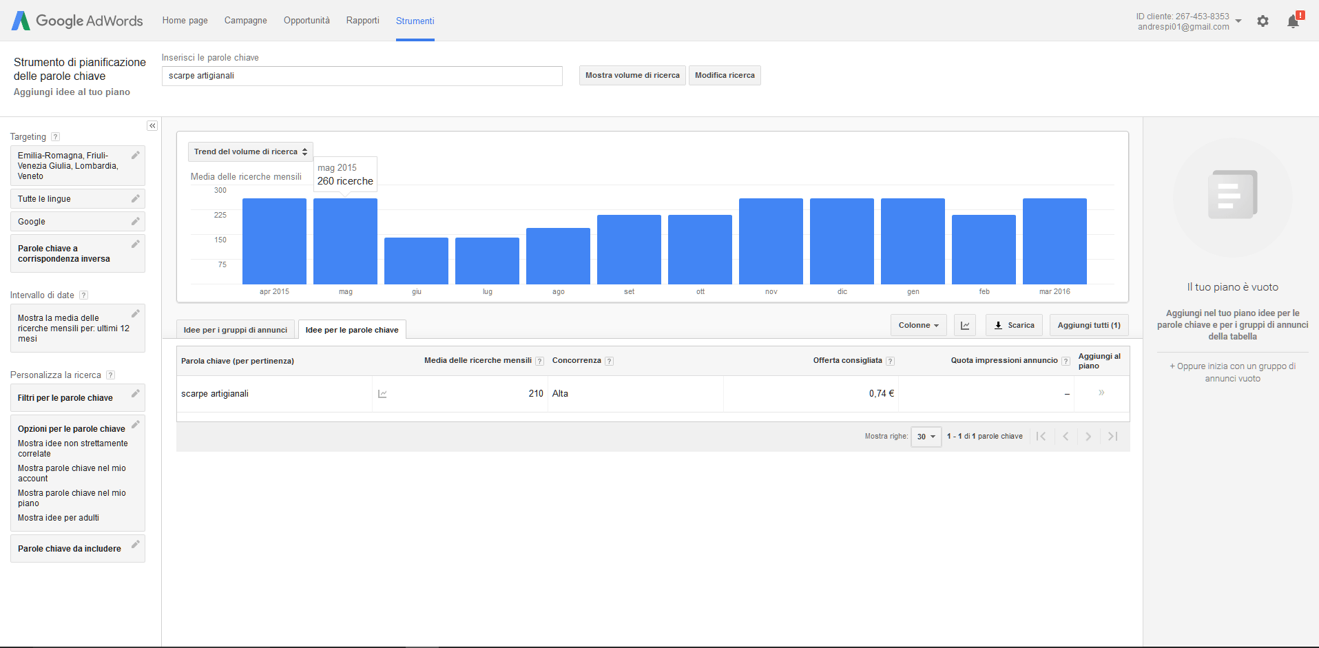1319x648 pixels.
Task: Click the link to start with an empty ad group
Action: tap(1233, 373)
